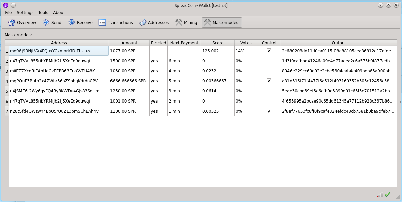402x202 pixels.
Task: Sort by the Address column header
Action: coord(59,43)
